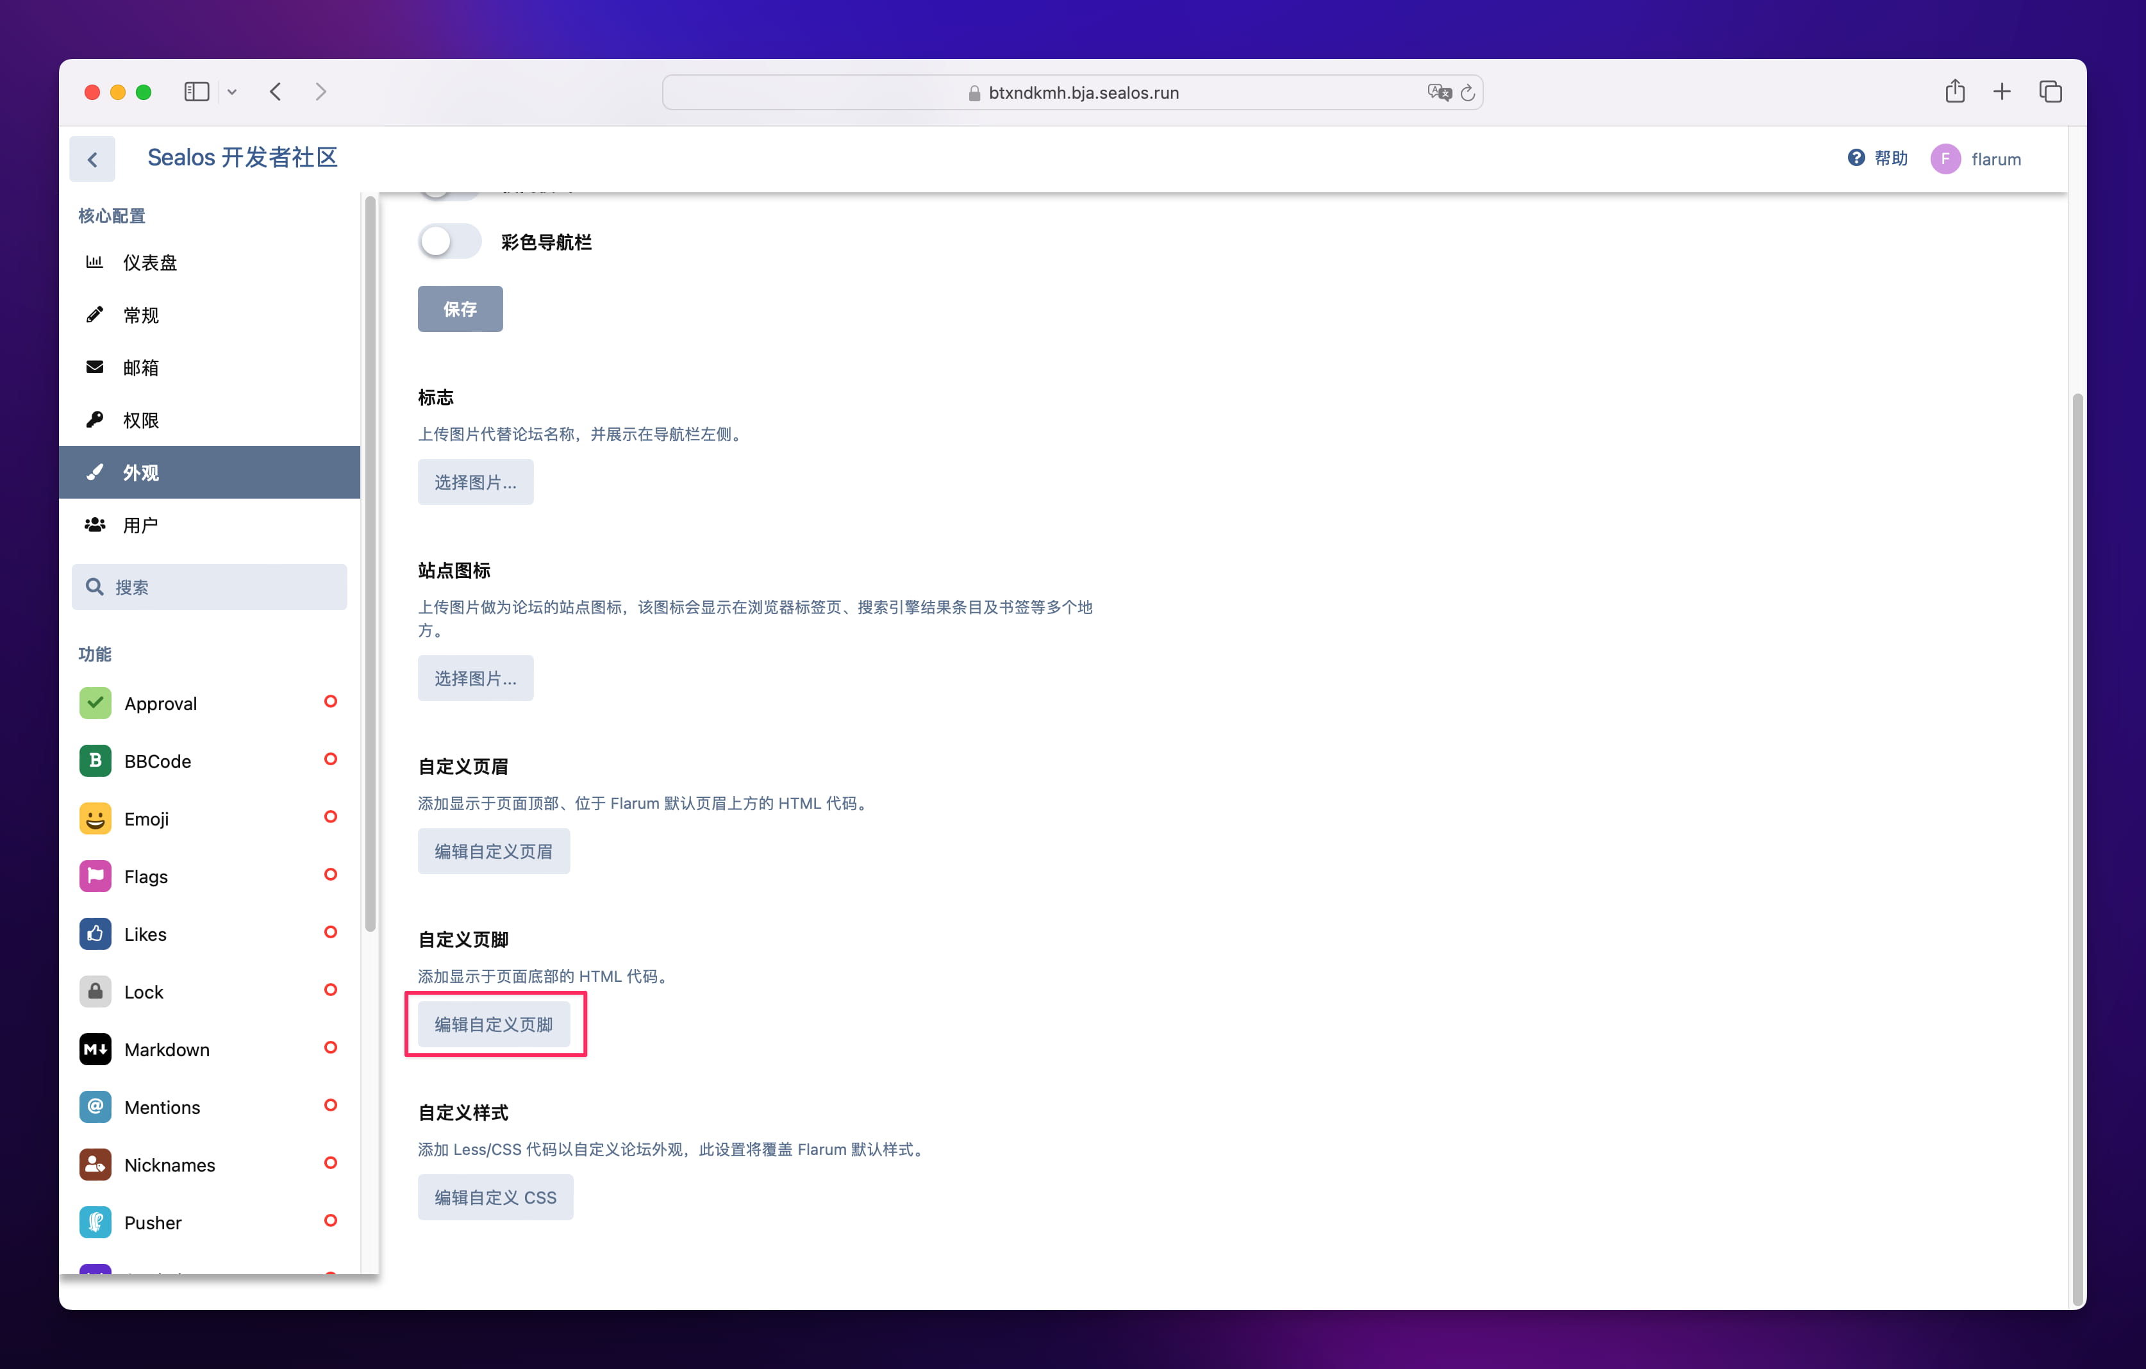
Task: Enable the Lock extension
Action: coord(331,990)
